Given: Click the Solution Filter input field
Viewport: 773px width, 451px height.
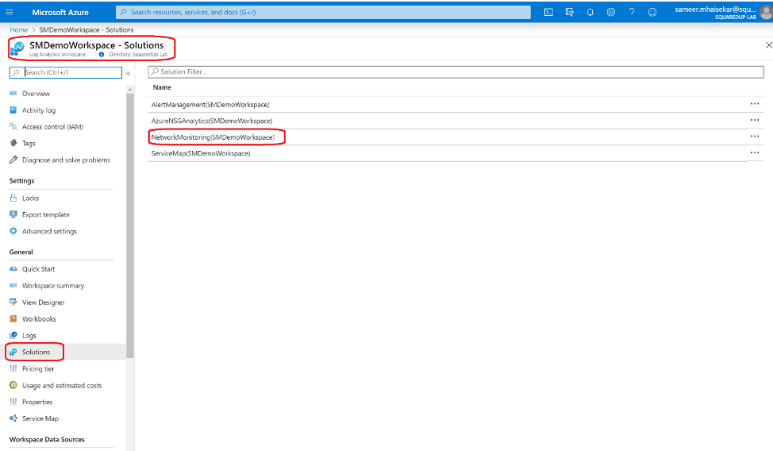Looking at the screenshot, I should click(x=456, y=71).
